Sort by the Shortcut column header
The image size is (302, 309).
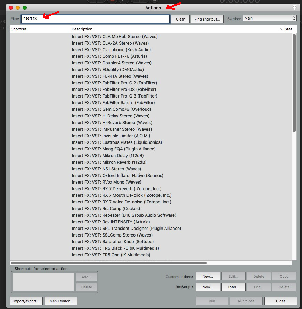pos(40,29)
